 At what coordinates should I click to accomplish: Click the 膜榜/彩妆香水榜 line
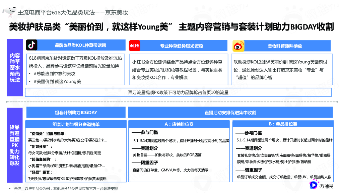[274, 162]
